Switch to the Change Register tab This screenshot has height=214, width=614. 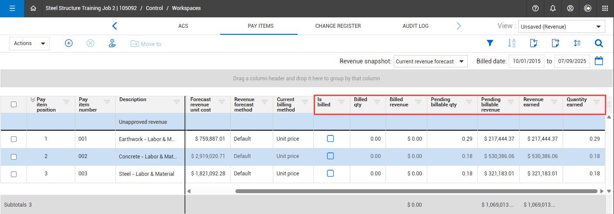[x=338, y=26]
